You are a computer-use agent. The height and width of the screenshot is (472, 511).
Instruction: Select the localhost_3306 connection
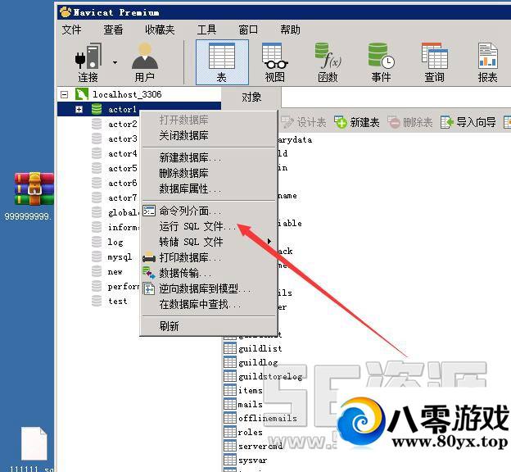[x=127, y=94]
